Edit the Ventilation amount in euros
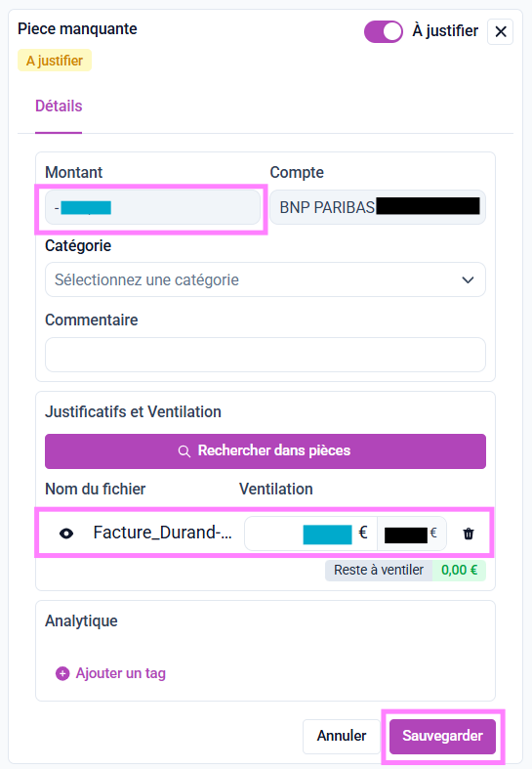This screenshot has width=532, height=769. click(x=310, y=534)
